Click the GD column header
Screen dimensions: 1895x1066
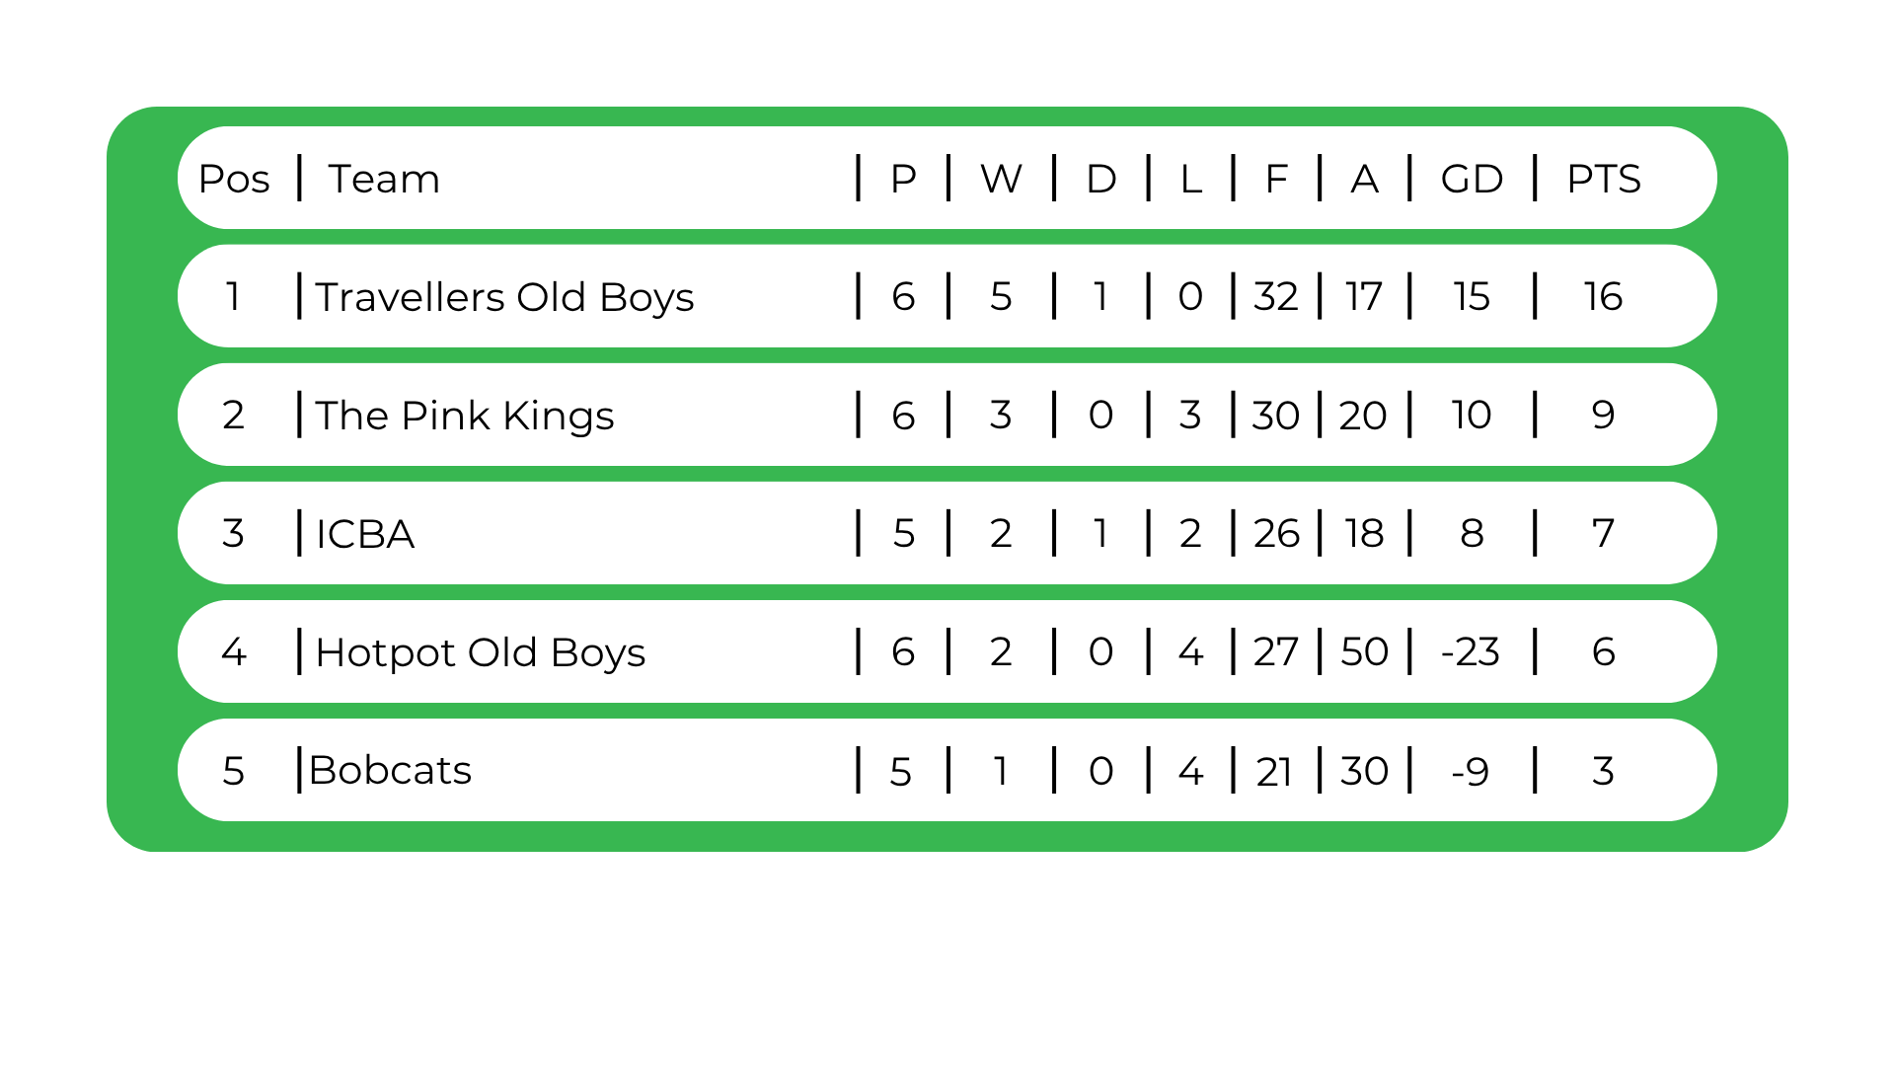click(1472, 179)
